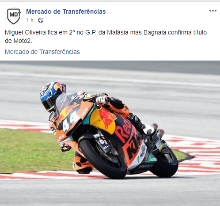Click the globe public-audience icon
The image size is (220, 206).
coord(41,20)
